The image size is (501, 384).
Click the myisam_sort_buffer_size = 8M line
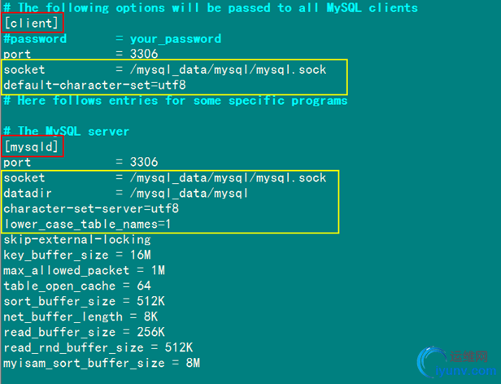101,363
